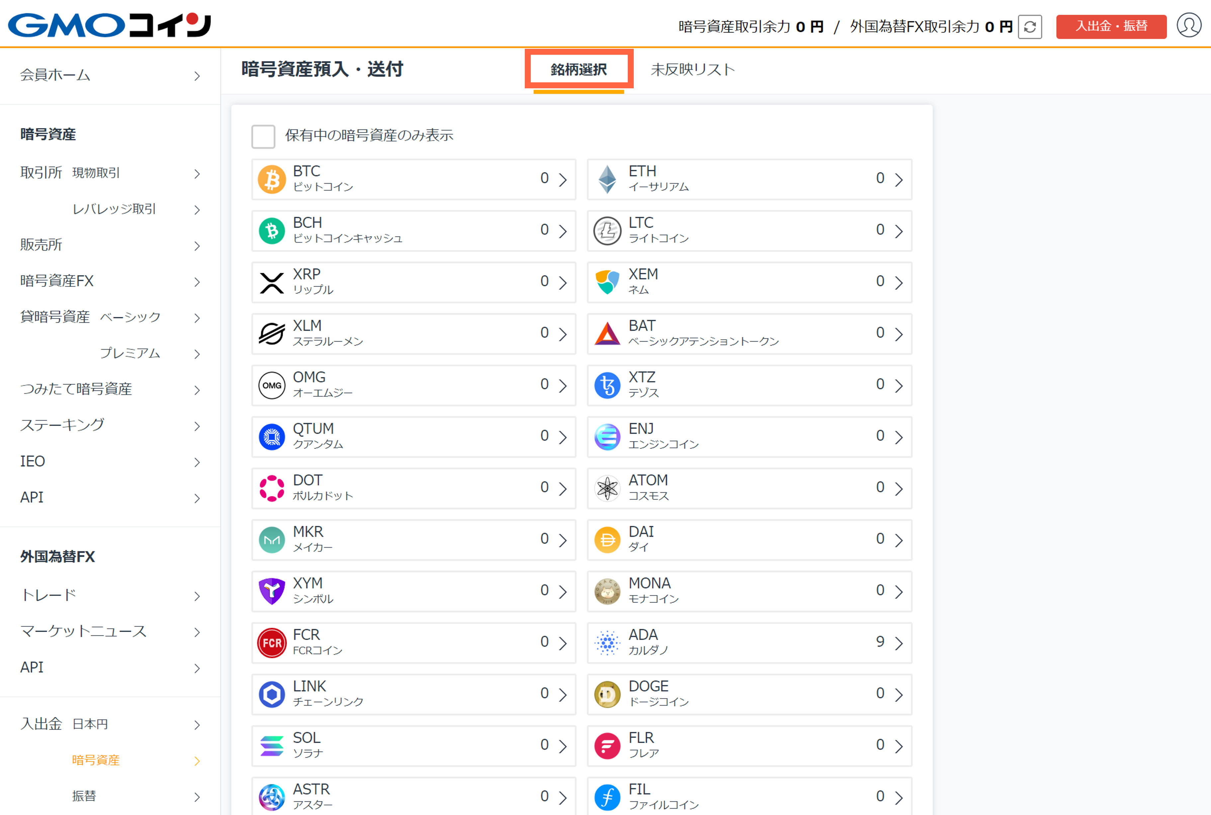This screenshot has height=815, width=1211.
Task: Open つみたて暗号資産 menu item
Action: point(110,389)
